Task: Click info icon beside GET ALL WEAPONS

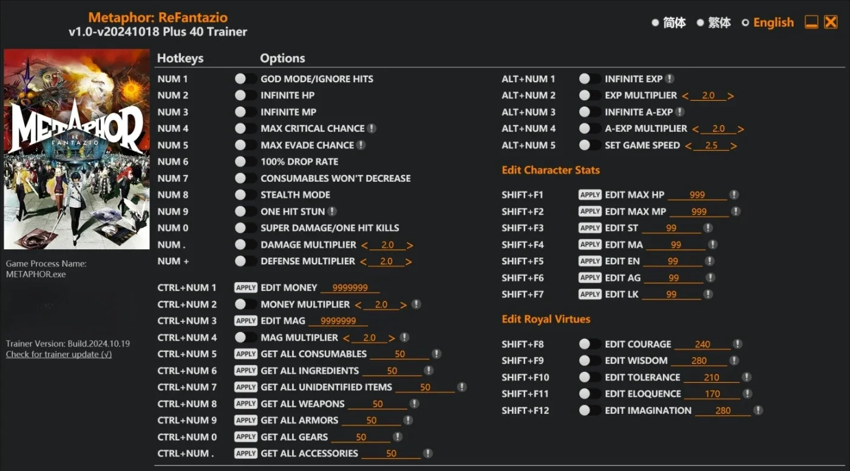Action: tap(414, 404)
